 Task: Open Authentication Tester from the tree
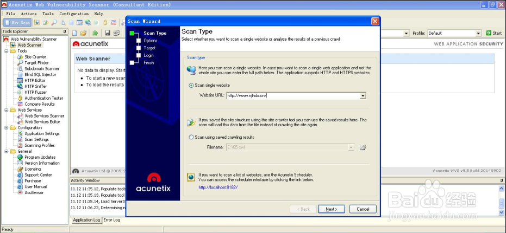click(x=44, y=98)
